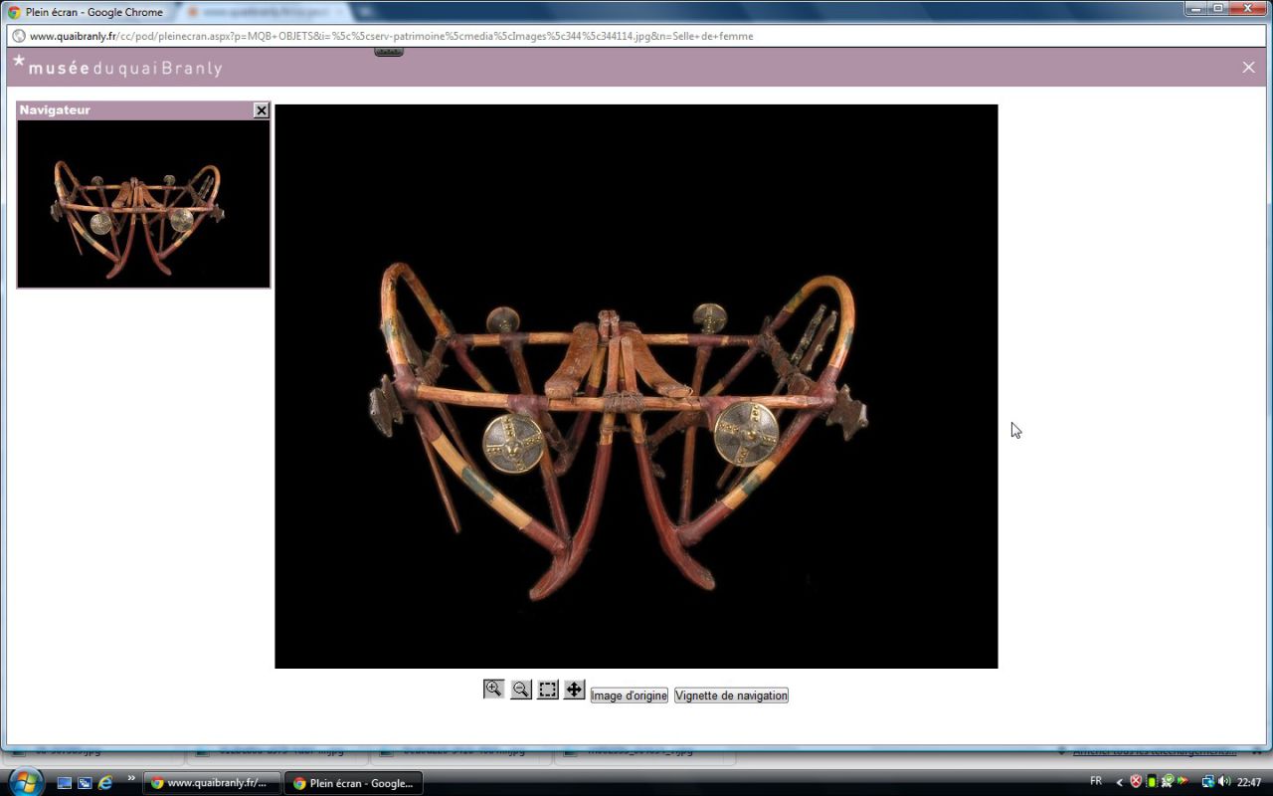Select the zoom out magnifier tool
The width and height of the screenshot is (1273, 796).
point(520,690)
